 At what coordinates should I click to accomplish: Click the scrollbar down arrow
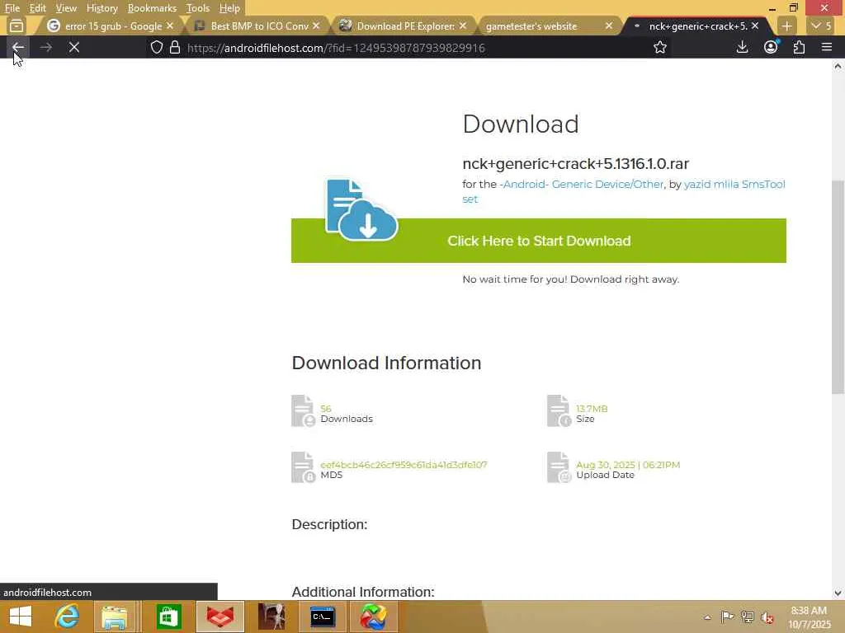pyautogui.click(x=838, y=593)
